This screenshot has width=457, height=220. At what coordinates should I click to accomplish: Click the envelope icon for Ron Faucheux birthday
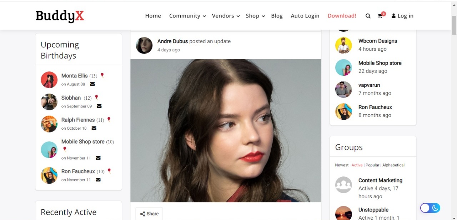coord(98,180)
